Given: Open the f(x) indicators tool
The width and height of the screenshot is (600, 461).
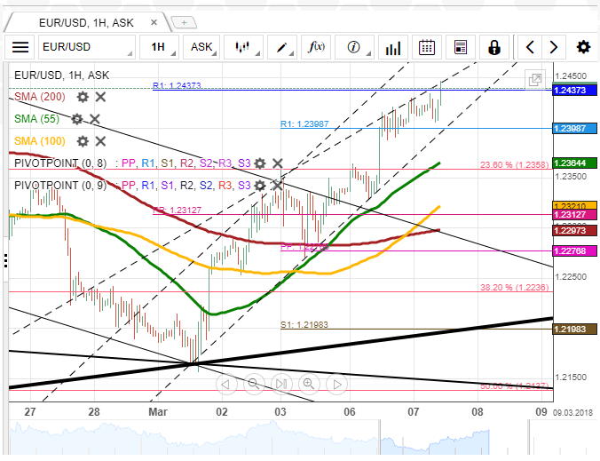Looking at the screenshot, I should click(316, 47).
